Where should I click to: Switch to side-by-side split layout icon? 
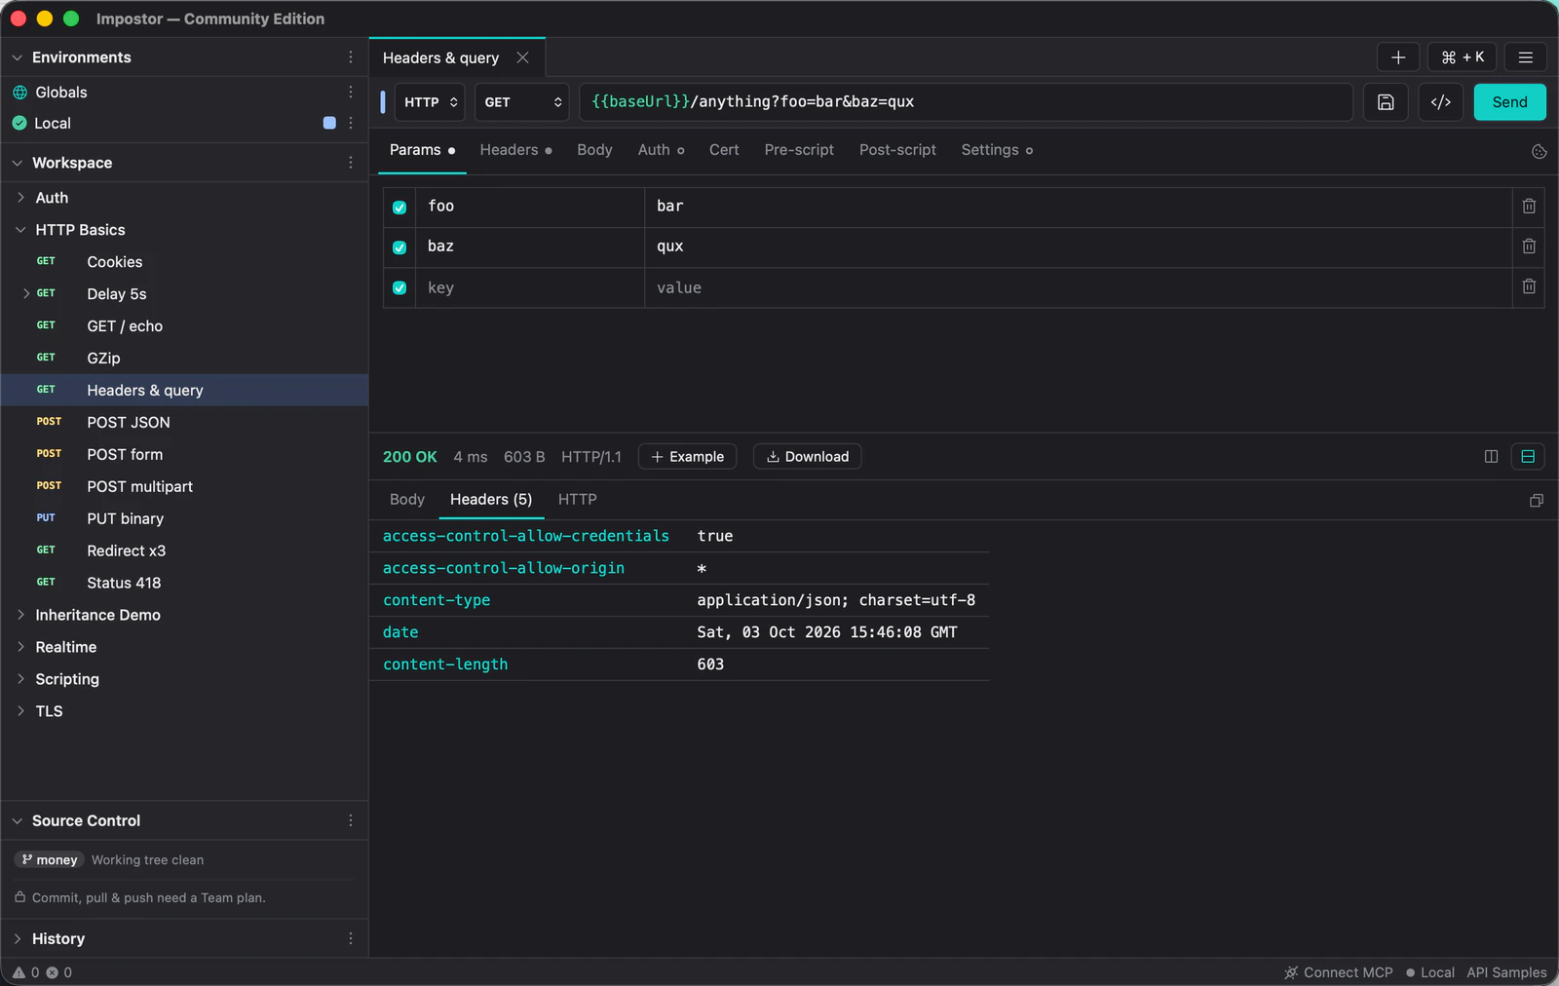(1491, 457)
